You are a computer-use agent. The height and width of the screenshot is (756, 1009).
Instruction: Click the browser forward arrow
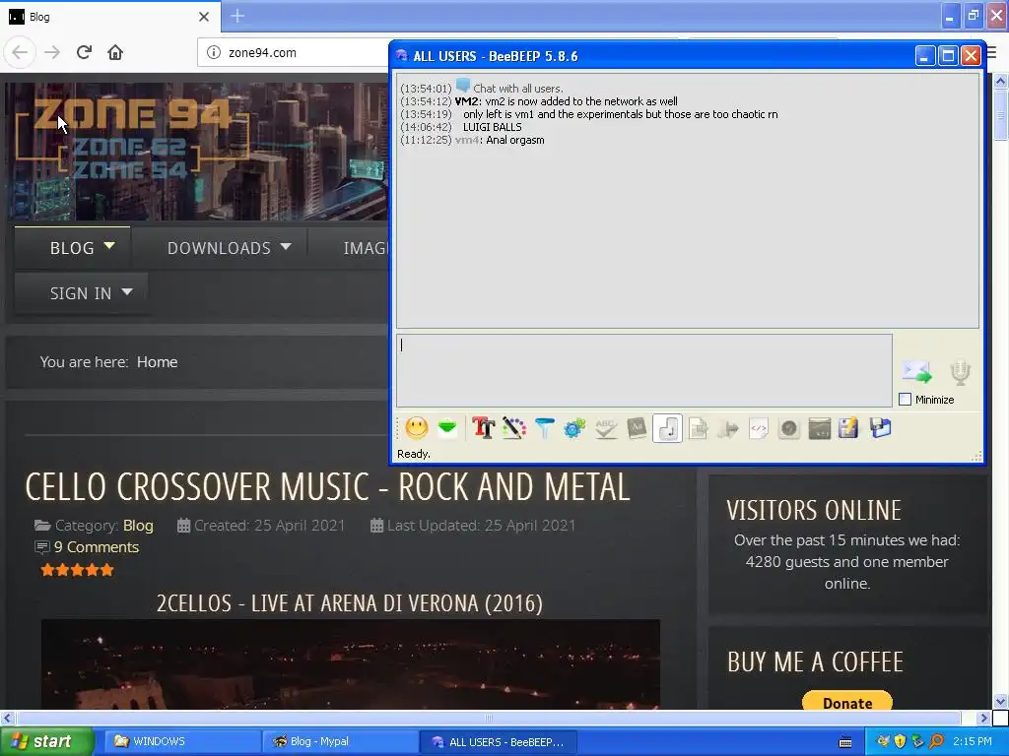pos(52,53)
